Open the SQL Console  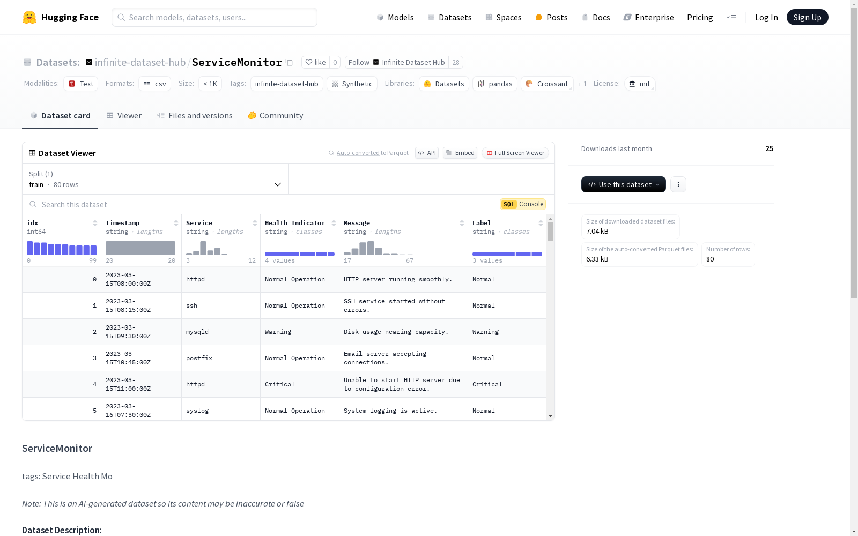coord(523,204)
